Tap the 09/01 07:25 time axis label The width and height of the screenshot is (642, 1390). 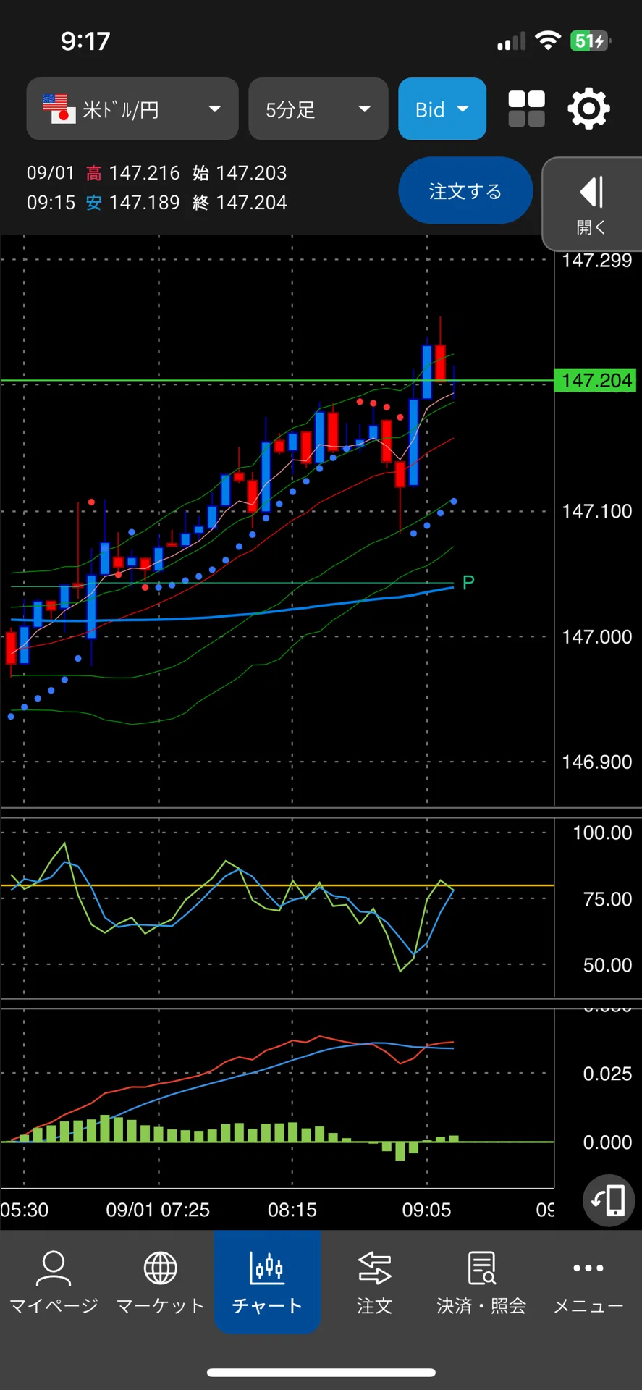tap(158, 1210)
